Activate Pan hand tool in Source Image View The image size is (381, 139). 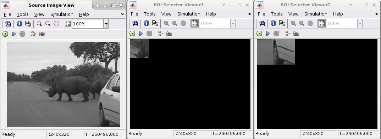click(x=56, y=24)
